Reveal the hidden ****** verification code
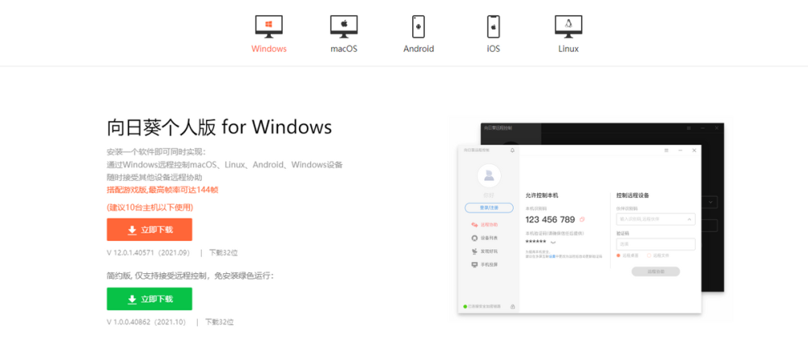Image resolution: width=808 pixels, height=354 pixels. pyautogui.click(x=553, y=242)
